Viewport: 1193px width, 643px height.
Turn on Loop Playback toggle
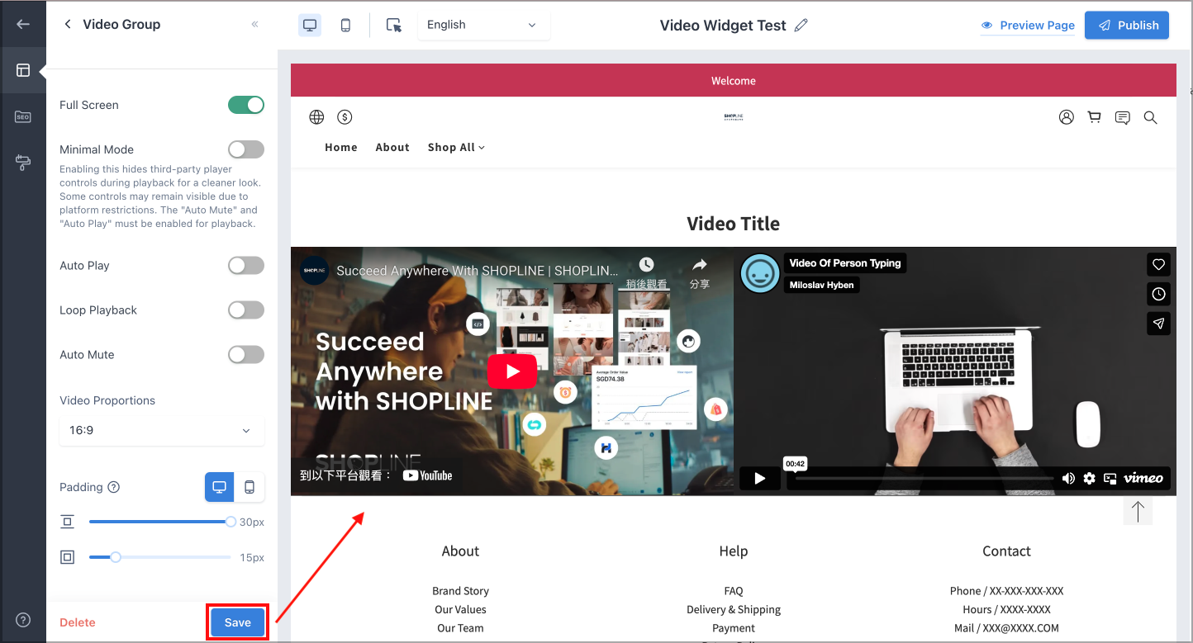(246, 310)
